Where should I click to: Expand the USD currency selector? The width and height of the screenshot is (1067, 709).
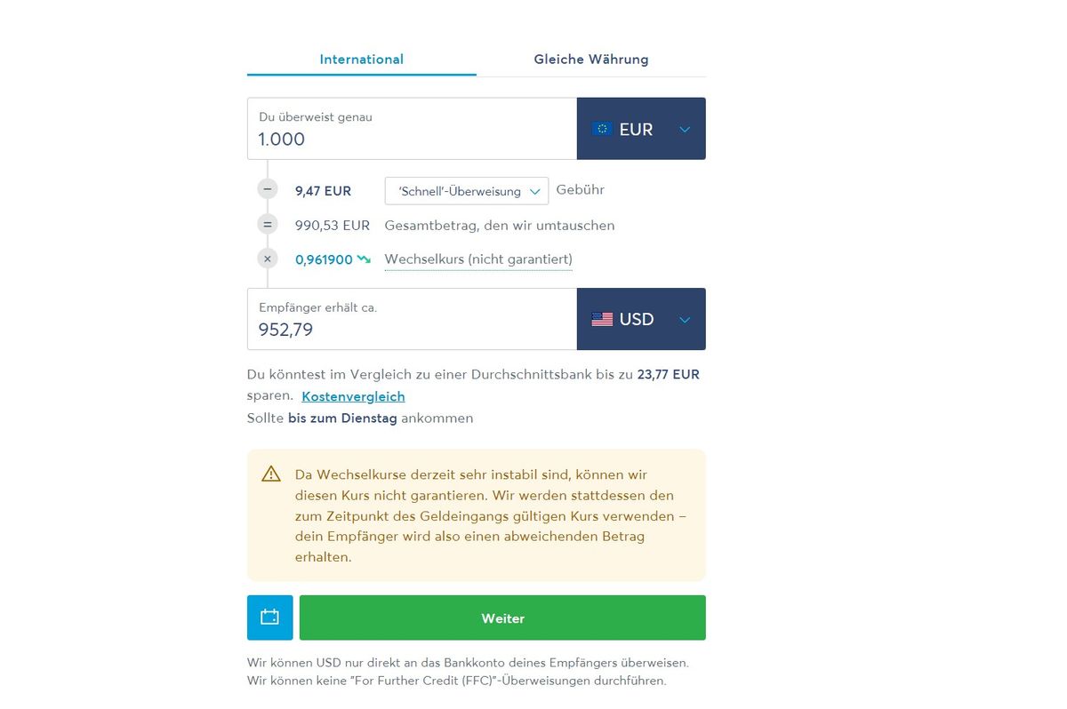[x=684, y=319]
